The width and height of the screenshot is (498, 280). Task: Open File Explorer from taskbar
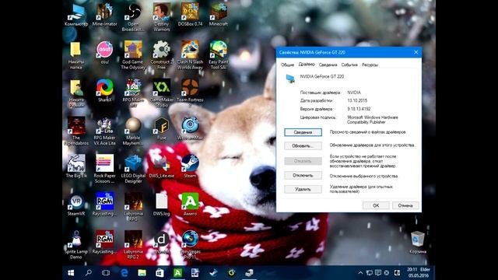142,273
